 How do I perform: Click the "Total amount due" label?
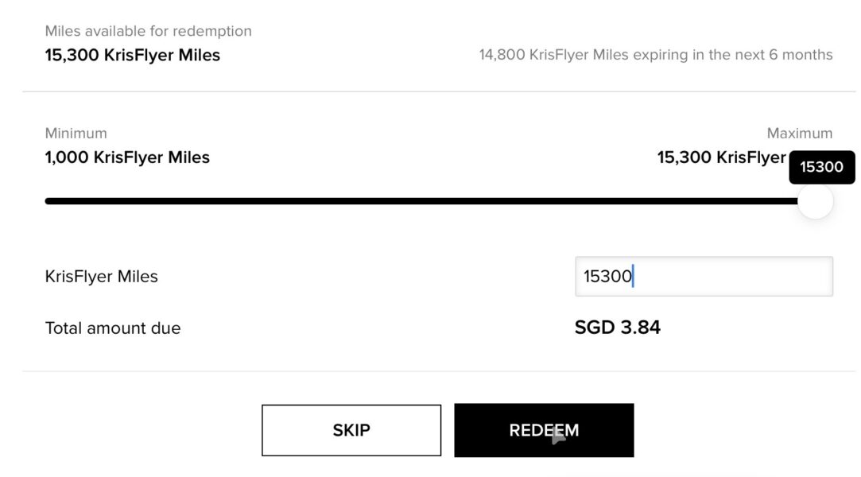[x=113, y=328]
